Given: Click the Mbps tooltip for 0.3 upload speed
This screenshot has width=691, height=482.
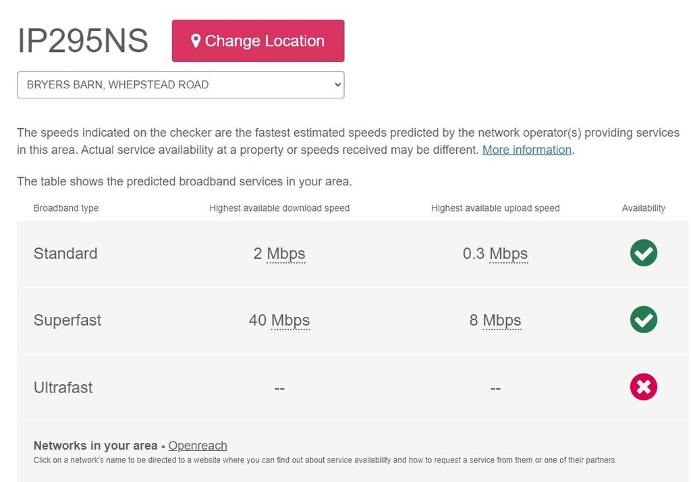Looking at the screenshot, I should 508,253.
